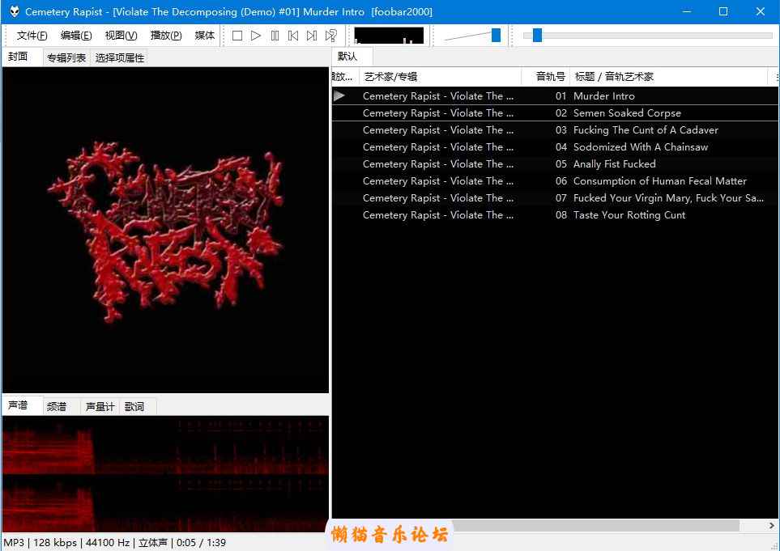Select the "Murder Intro" track title
780x551 pixels.
pos(604,96)
